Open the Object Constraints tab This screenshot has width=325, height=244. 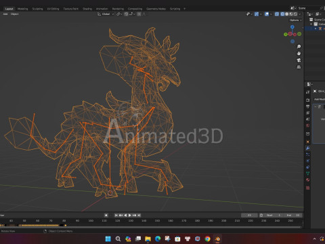click(307, 167)
